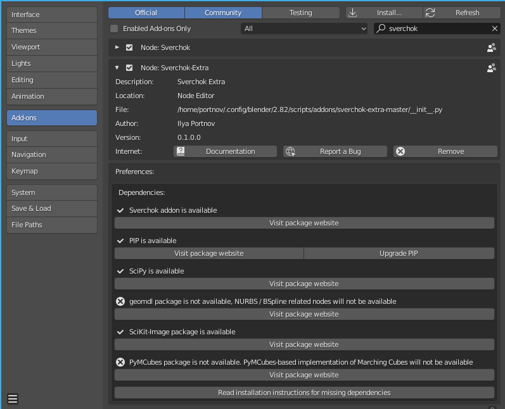Click checkmark icon beside Sverchok addon available
The image size is (505, 409).
tap(120, 210)
